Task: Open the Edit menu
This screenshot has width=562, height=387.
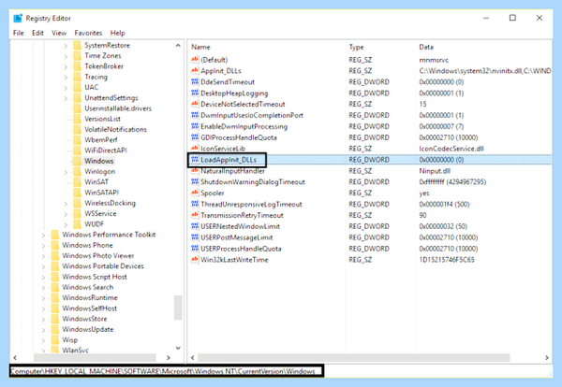Action: coord(37,33)
